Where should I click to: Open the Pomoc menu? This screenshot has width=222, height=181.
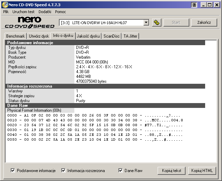(61, 12)
